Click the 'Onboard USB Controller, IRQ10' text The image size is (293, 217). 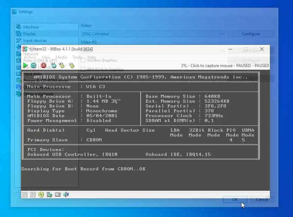[72, 154]
